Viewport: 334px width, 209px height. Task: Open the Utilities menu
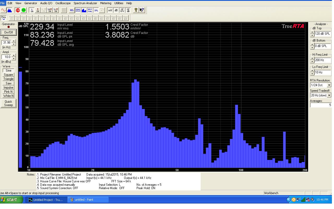pyautogui.click(x=119, y=3)
